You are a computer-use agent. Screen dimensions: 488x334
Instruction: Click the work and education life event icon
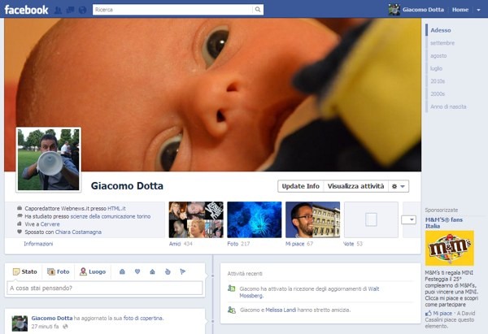[122, 271]
